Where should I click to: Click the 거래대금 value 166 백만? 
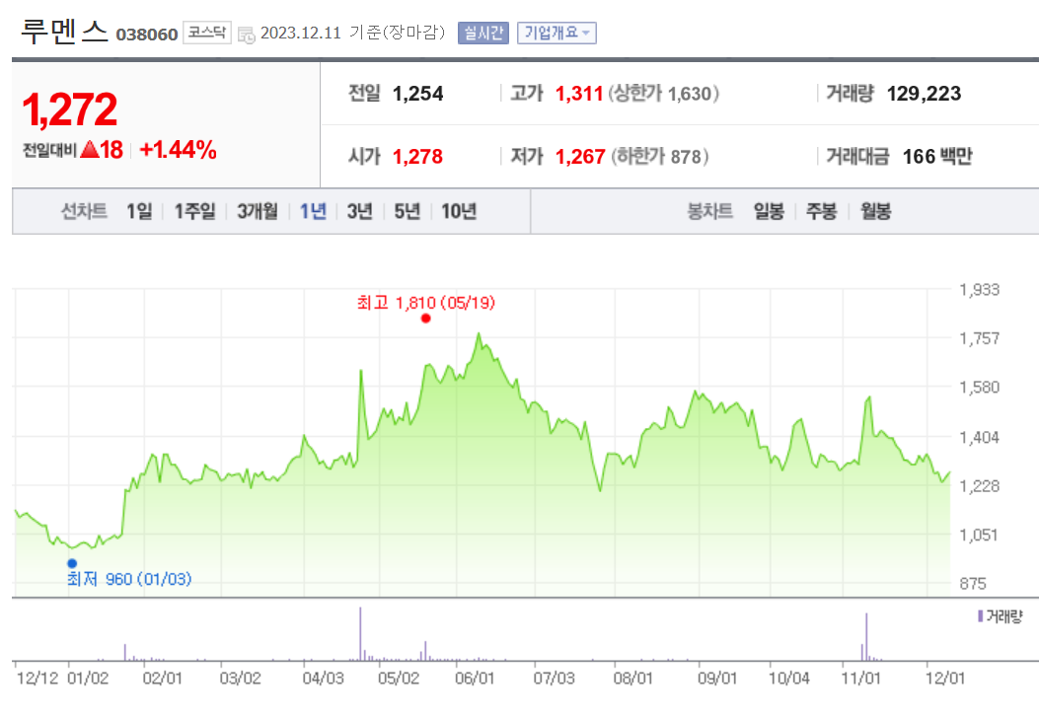937,156
